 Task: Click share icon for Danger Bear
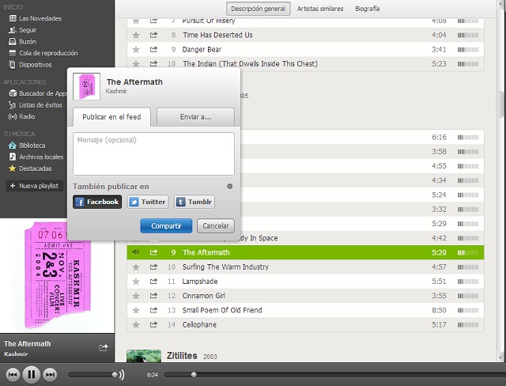[x=153, y=49]
